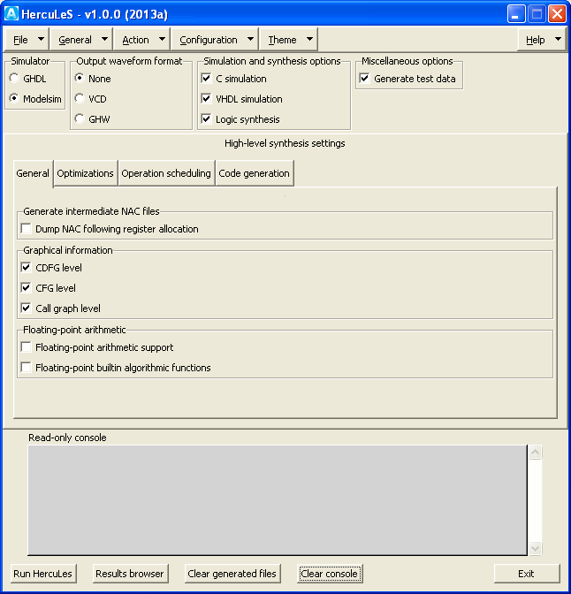Select the Modelsim simulator radio button
The image size is (571, 594).
14,98
